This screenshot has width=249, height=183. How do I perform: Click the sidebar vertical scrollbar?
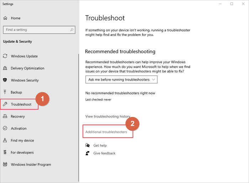click(79, 106)
